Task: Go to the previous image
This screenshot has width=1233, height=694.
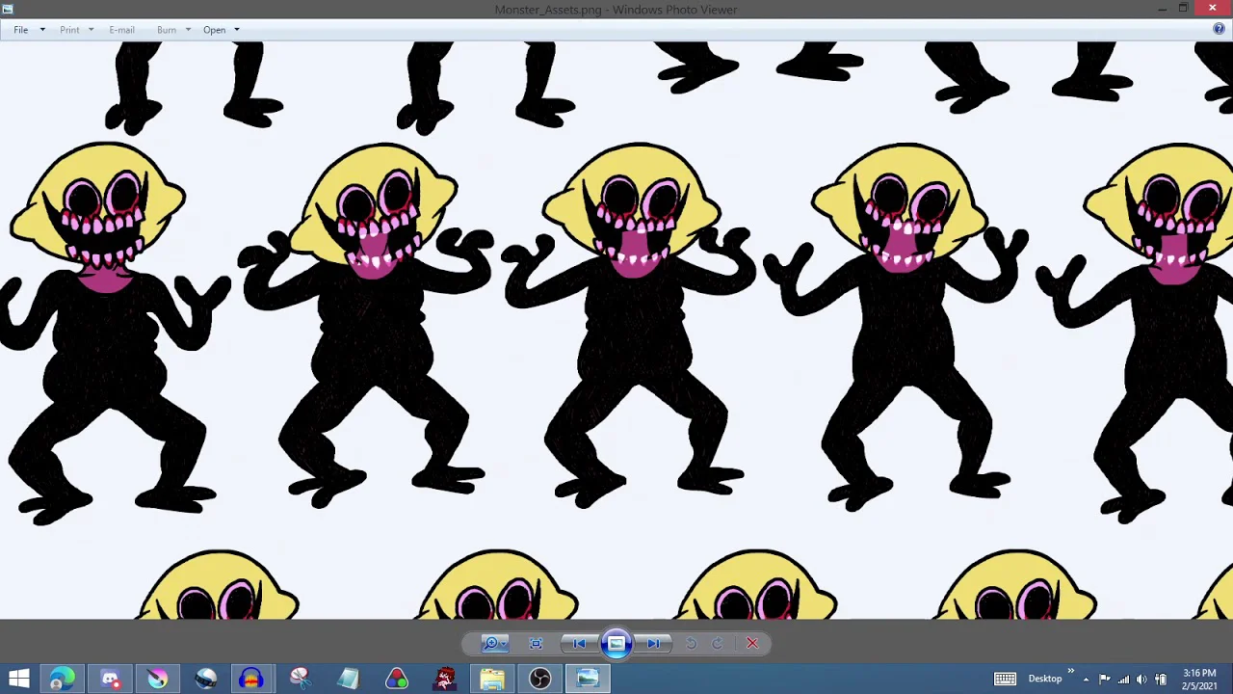Action: click(579, 644)
